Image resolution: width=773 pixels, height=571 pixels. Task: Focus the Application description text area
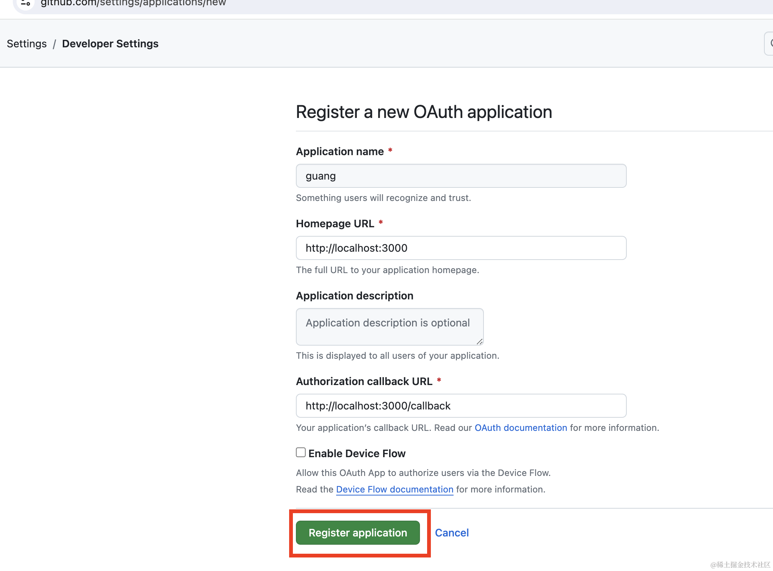point(390,326)
